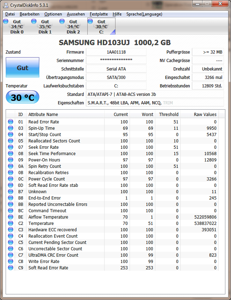The width and height of the screenshot is (231, 300).
Task: Switch to the Disk 0 tab
Action: coord(17,26)
